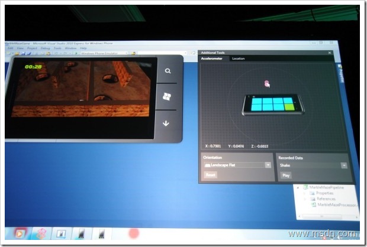
Task: Click the green Start Debugging arrow
Action: tap(76, 53)
